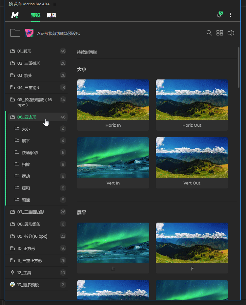
Task: Apply the 下 preset thumbnail
Action: pyautogui.click(x=192, y=243)
